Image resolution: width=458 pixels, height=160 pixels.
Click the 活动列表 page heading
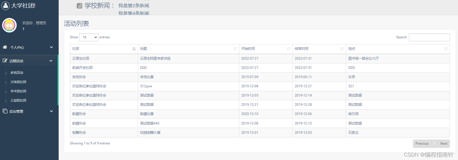point(76,24)
